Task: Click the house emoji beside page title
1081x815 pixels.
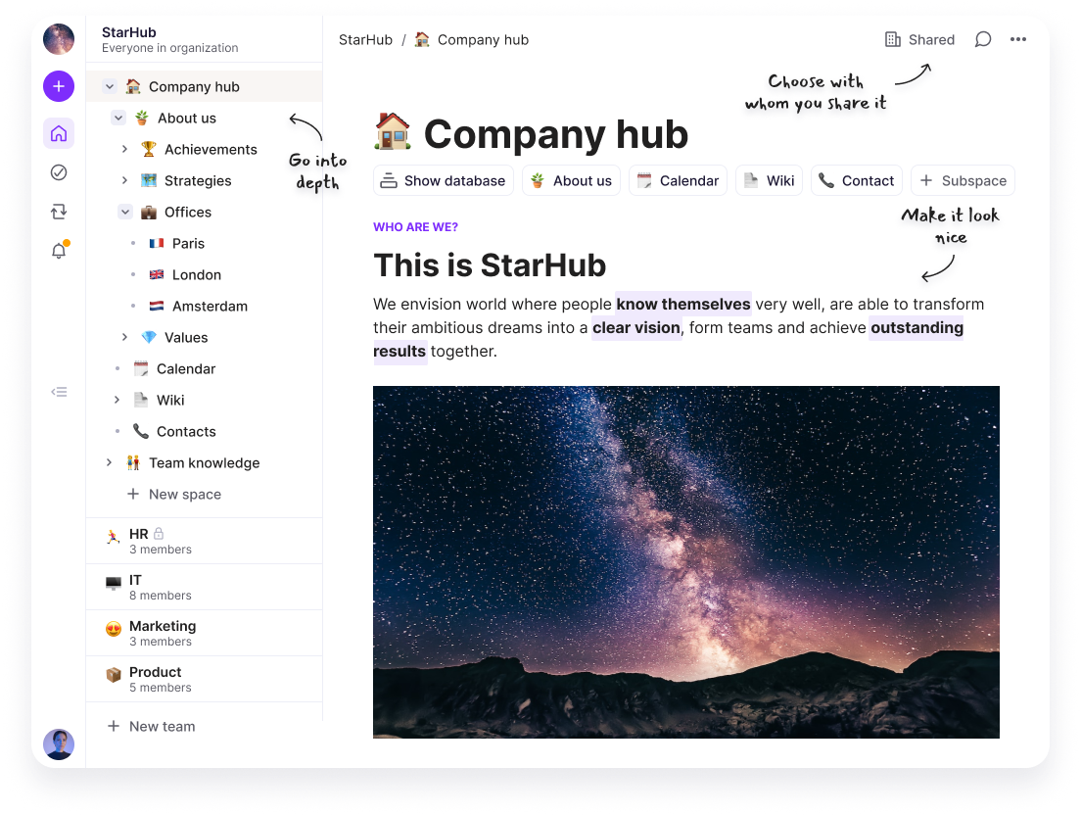Action: (x=393, y=132)
